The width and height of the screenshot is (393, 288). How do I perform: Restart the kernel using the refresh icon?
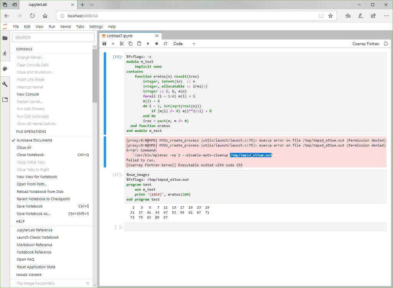[165, 44]
